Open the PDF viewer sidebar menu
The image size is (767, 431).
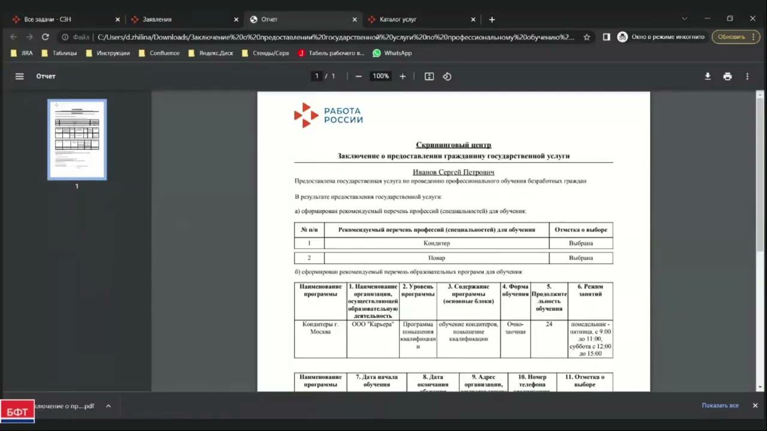click(20, 76)
